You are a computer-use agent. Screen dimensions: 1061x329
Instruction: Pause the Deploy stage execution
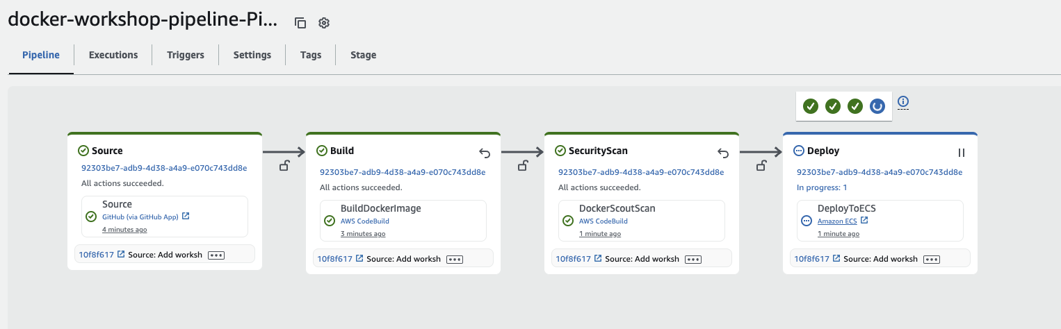pos(962,153)
